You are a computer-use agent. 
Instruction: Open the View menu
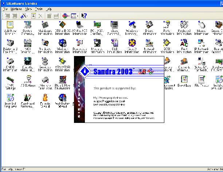point(28,9)
